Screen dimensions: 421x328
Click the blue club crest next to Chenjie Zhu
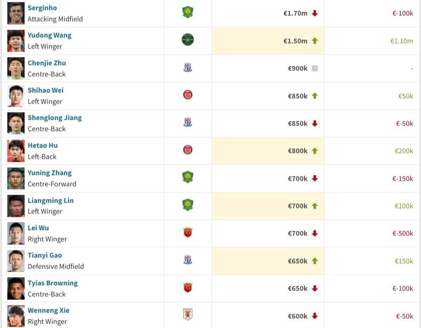click(x=188, y=67)
